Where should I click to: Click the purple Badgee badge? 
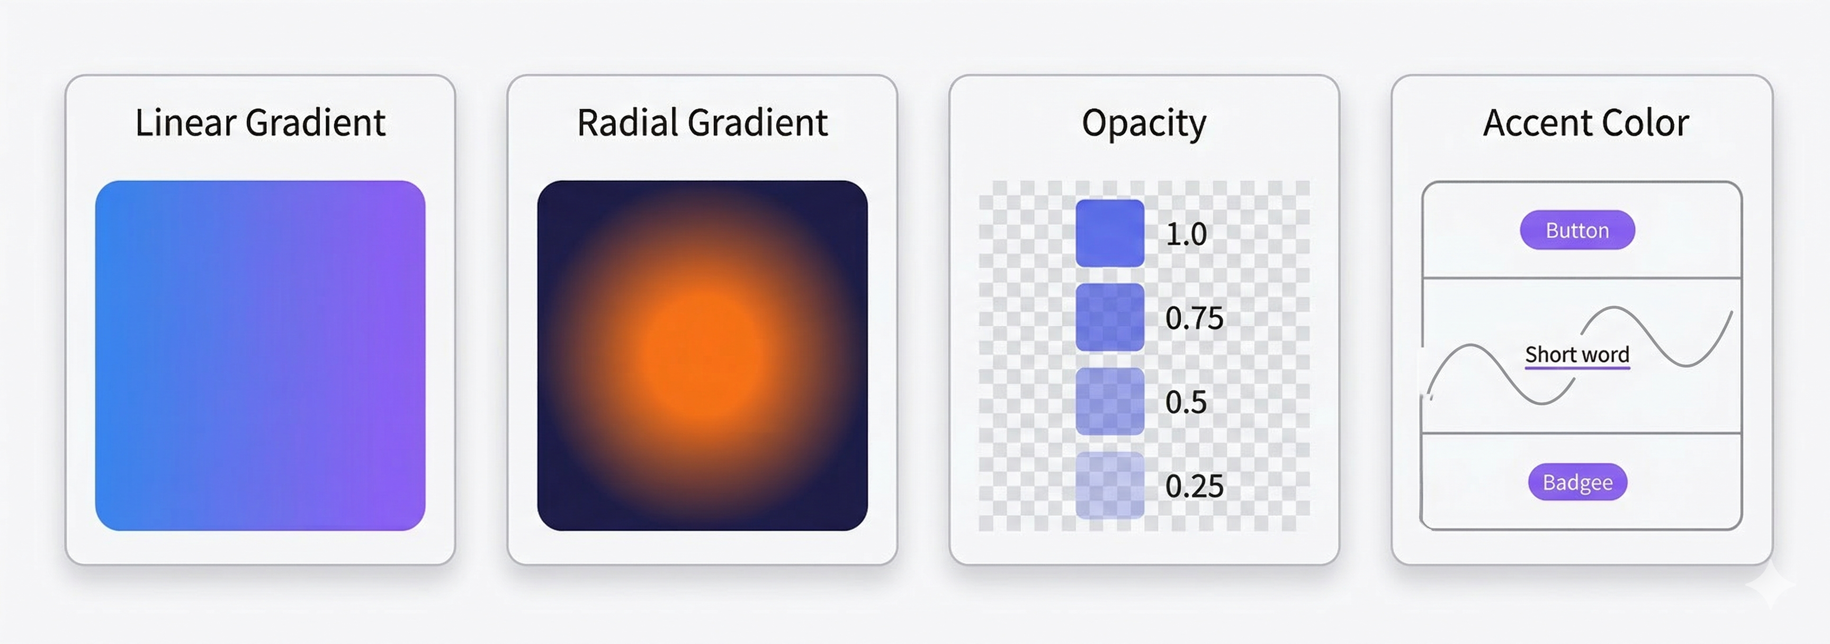click(1577, 482)
